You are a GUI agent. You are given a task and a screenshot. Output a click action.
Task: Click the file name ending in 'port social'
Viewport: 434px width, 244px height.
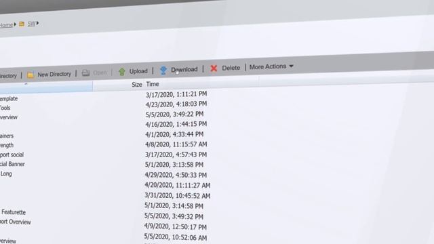[12, 155]
